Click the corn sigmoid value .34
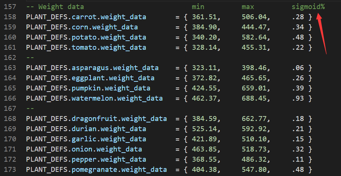This screenshot has height=176, width=341. point(298,27)
